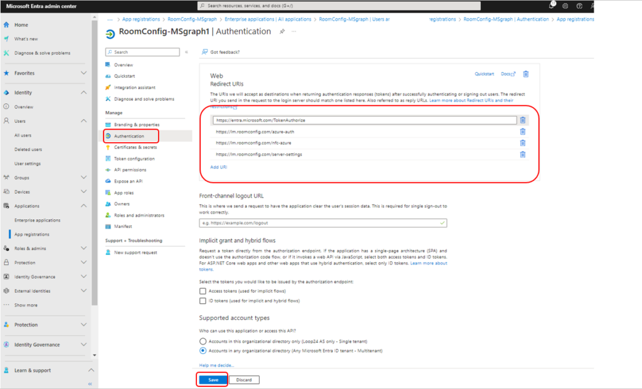Click the notifications bell icon

click(552, 6)
